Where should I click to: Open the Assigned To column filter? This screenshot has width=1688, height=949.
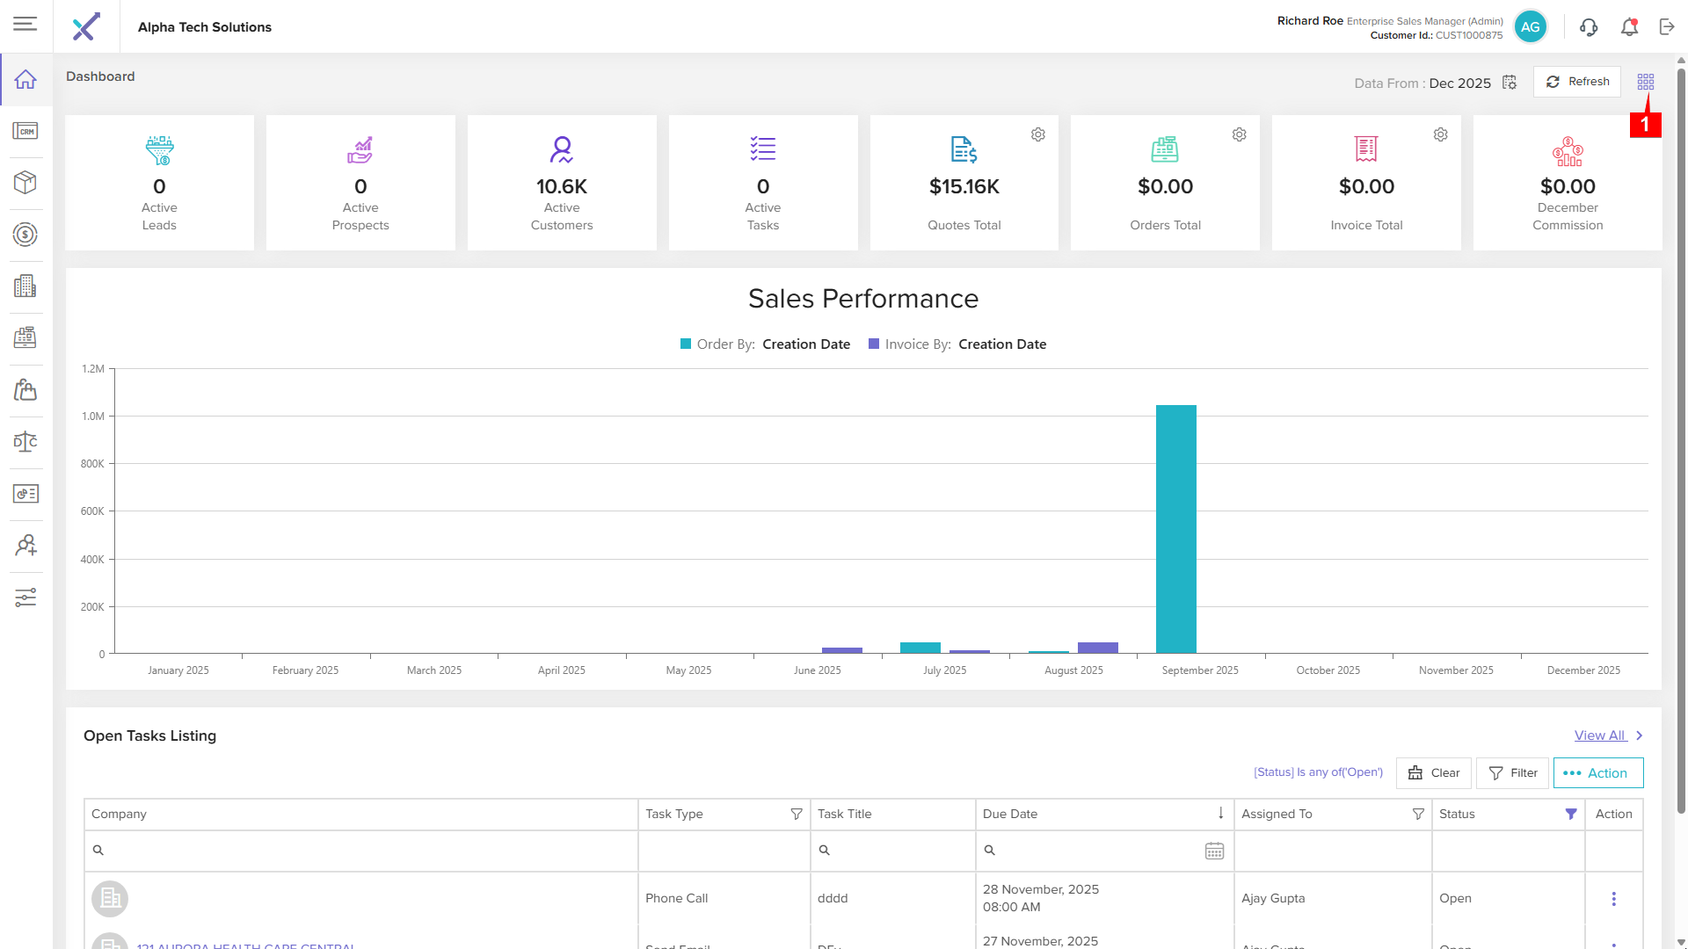point(1418,815)
